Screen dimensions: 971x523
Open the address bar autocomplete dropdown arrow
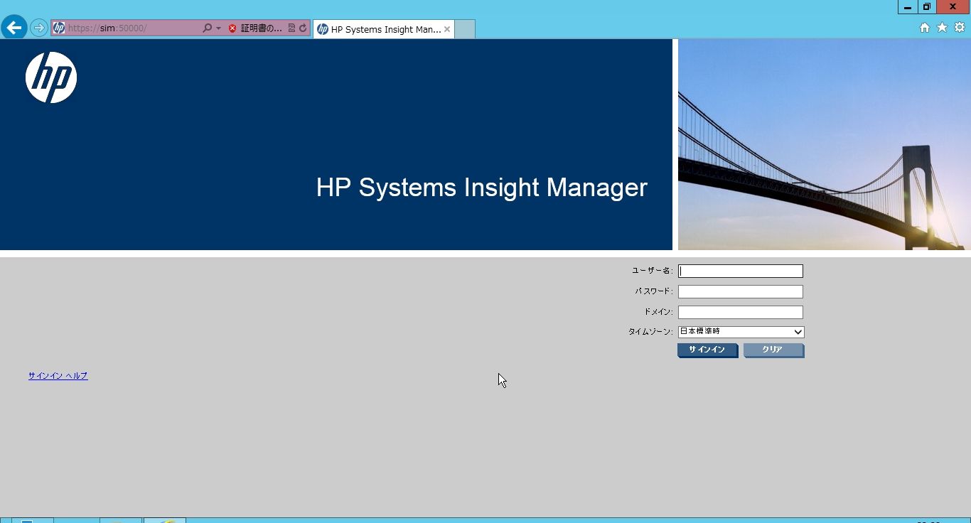[x=218, y=28]
